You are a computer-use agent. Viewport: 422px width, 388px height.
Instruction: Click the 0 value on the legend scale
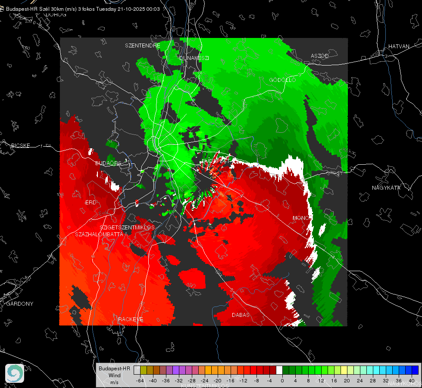coord(282,381)
